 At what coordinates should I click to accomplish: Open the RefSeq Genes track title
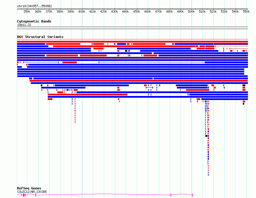(x=29, y=188)
